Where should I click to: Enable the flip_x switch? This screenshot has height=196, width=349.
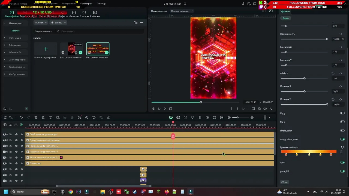(x=342, y=122)
